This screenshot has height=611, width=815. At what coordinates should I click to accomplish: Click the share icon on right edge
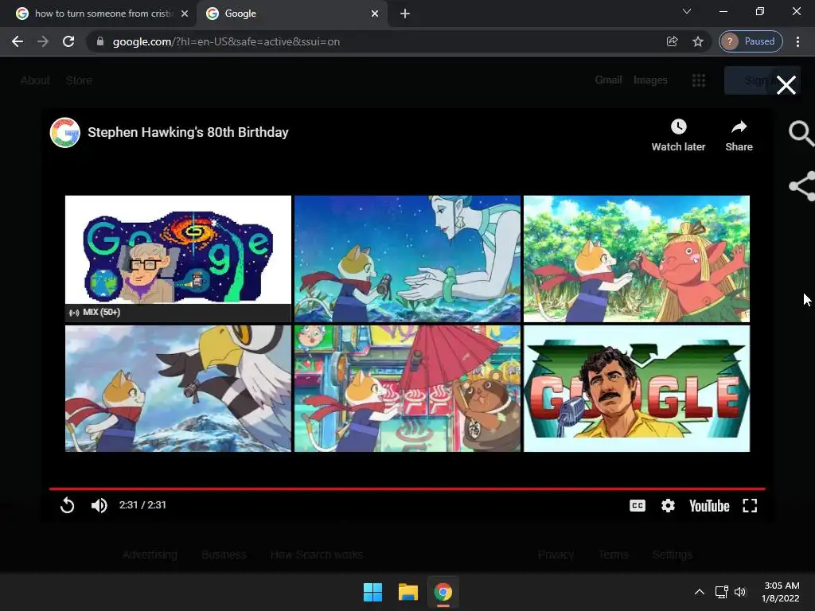[802, 185]
